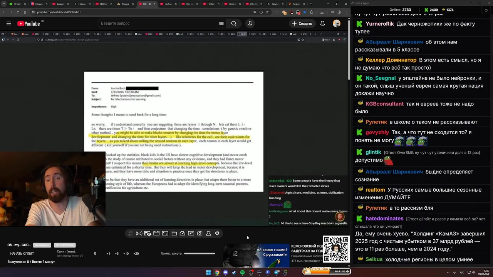Reload the page with browser refresh icon

18,12
